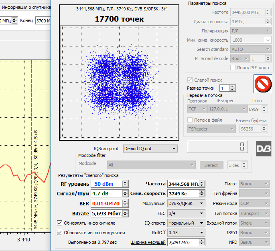This screenshot has width=276, height=251.
Task: Adjust the 3 сек Detect timer spinner
Action: [x=244, y=165]
